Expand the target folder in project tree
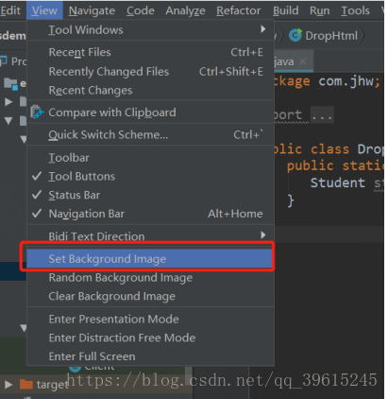The image size is (388, 399). click(x=8, y=384)
